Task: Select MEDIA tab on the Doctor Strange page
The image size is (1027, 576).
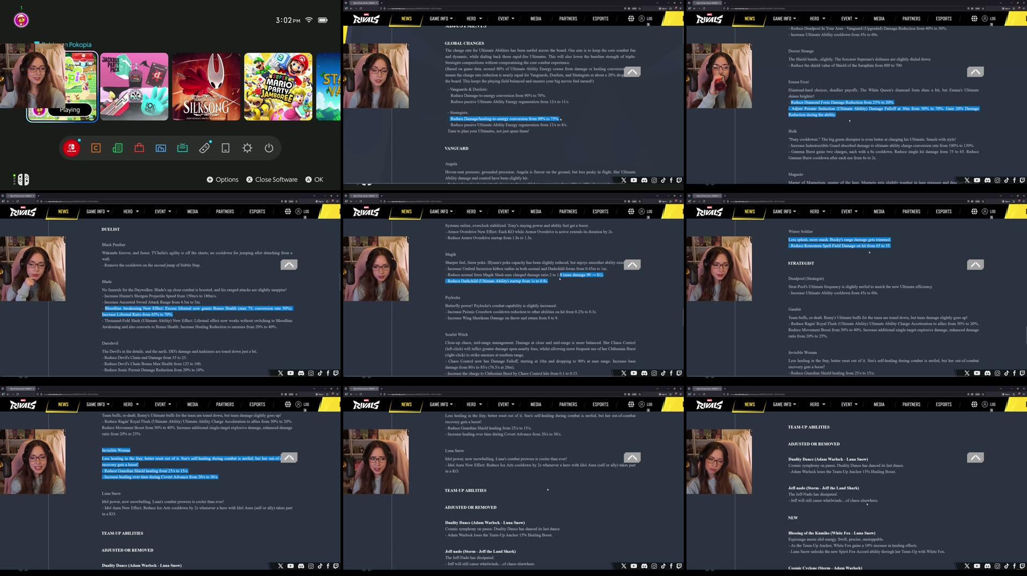Action: 878,19
